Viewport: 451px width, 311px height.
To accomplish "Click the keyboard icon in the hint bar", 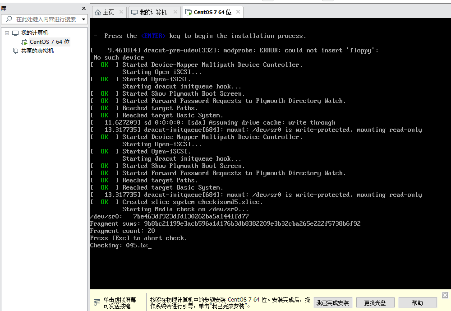I will [x=97, y=302].
